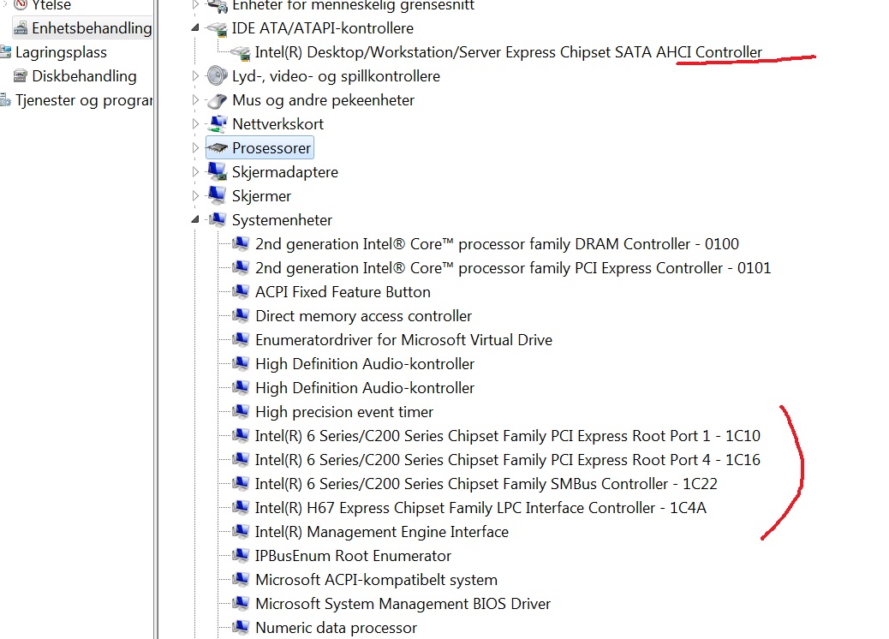Viewport: 889px width, 639px height.
Task: Select the Systemenheter label
Action: click(282, 220)
